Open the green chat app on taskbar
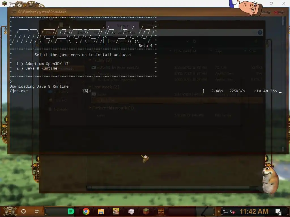The height and width of the screenshot is (217, 290). point(71,211)
